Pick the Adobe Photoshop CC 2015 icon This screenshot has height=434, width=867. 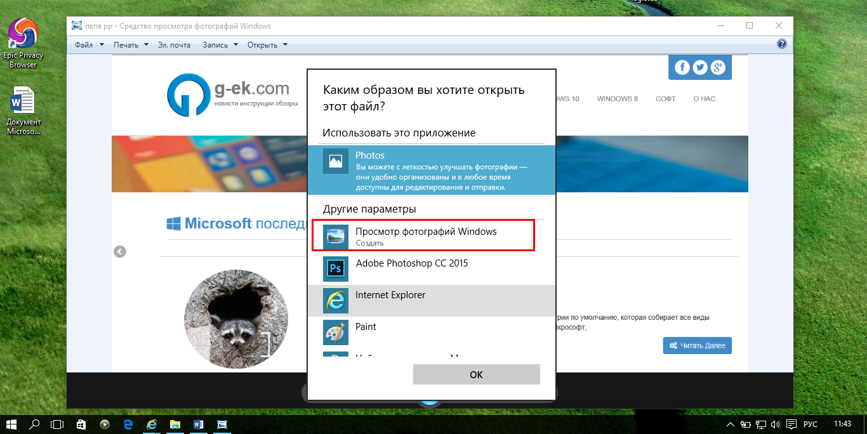point(335,269)
